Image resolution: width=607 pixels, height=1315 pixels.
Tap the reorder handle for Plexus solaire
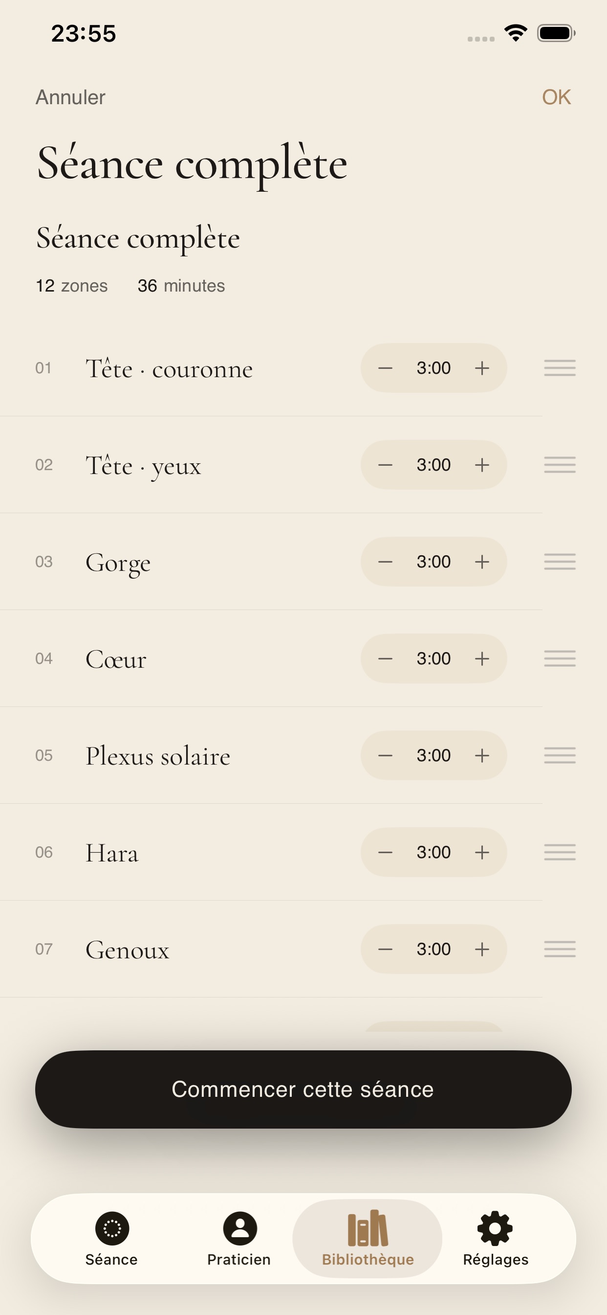(x=560, y=755)
